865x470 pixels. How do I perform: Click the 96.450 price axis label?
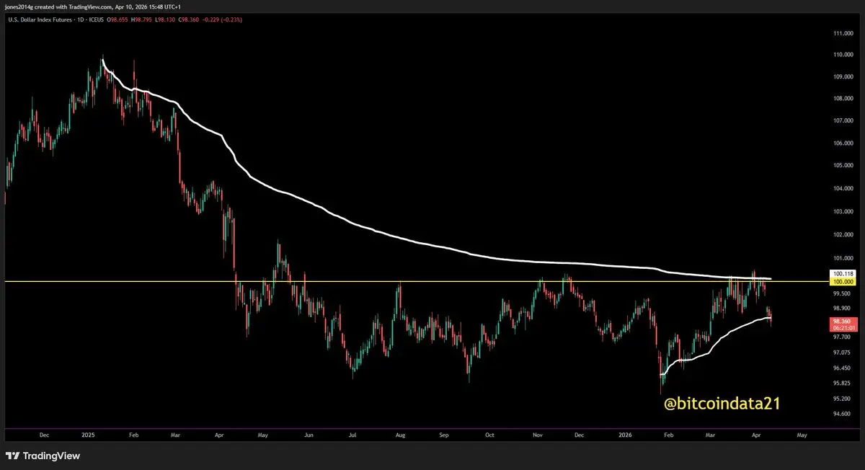[842, 368]
